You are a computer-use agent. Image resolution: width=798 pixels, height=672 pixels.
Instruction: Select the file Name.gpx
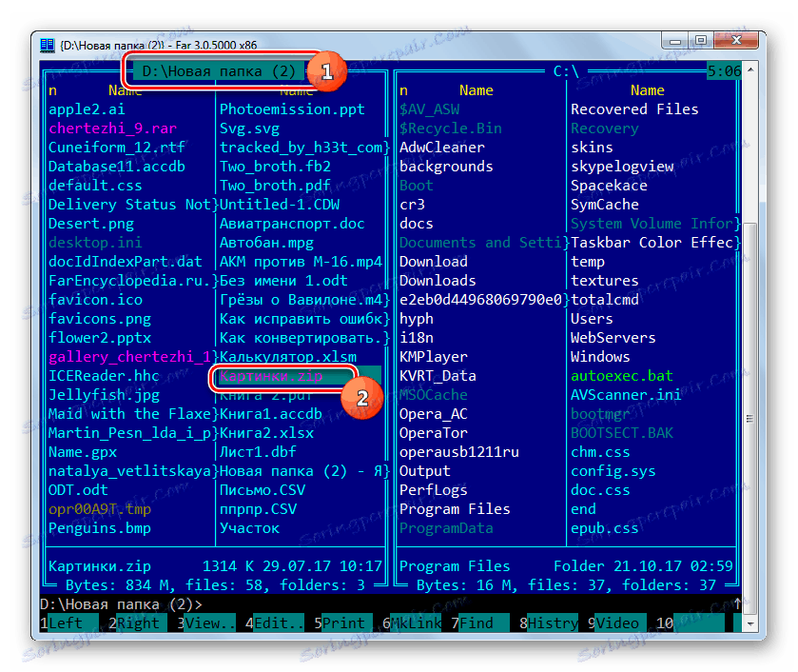tap(83, 452)
